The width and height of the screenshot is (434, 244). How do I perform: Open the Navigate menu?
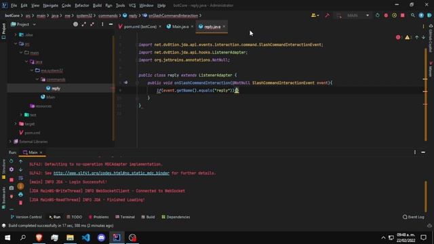coord(50,5)
